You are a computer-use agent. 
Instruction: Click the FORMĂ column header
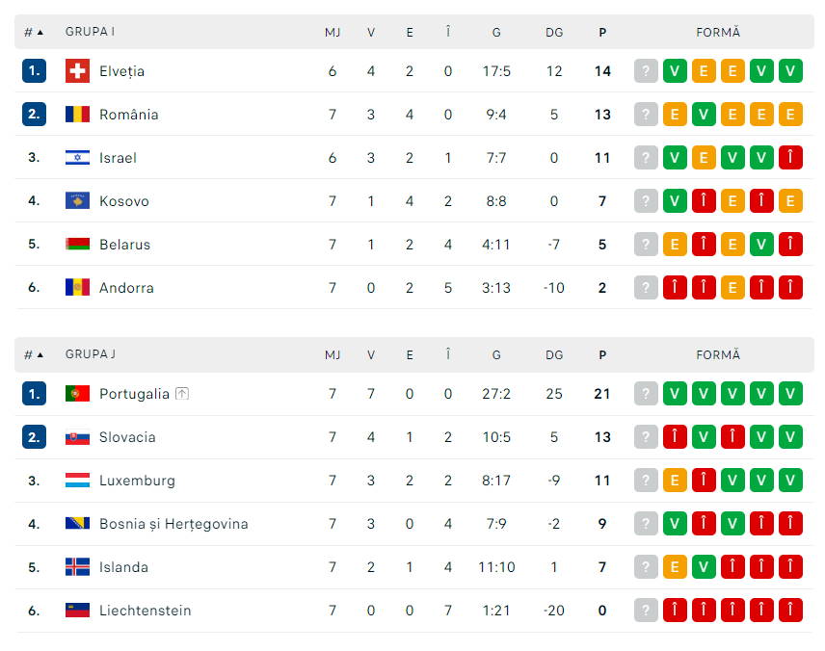(x=718, y=32)
